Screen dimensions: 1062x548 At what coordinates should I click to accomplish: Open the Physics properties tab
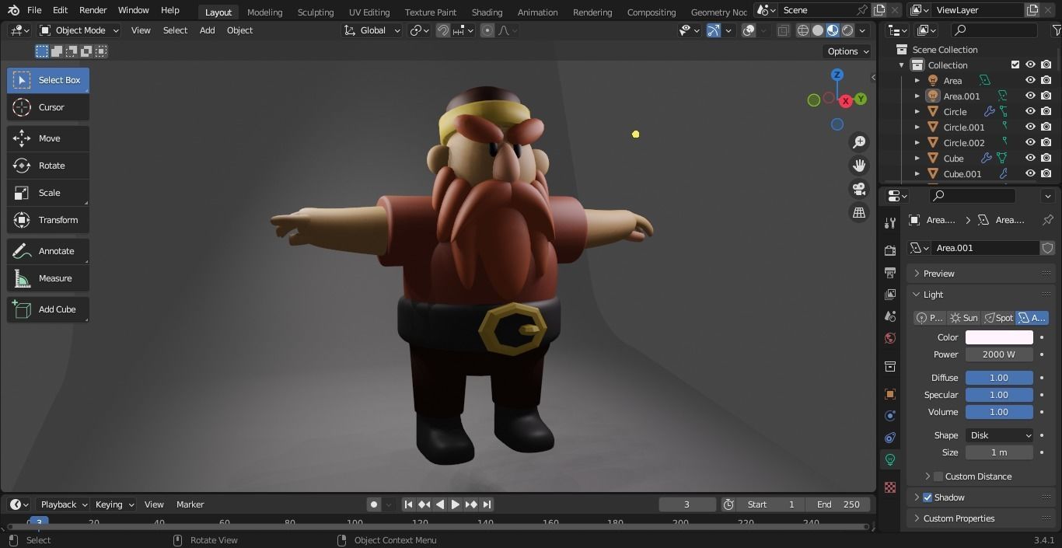pyautogui.click(x=890, y=416)
